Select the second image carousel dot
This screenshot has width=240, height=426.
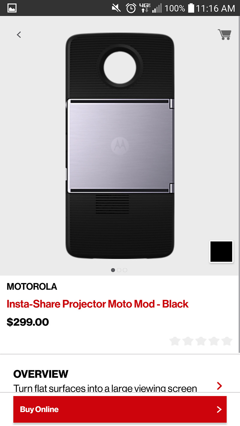[x=119, y=270]
